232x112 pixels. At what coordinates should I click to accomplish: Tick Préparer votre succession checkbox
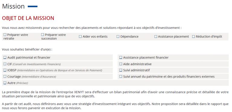click(43, 35)
